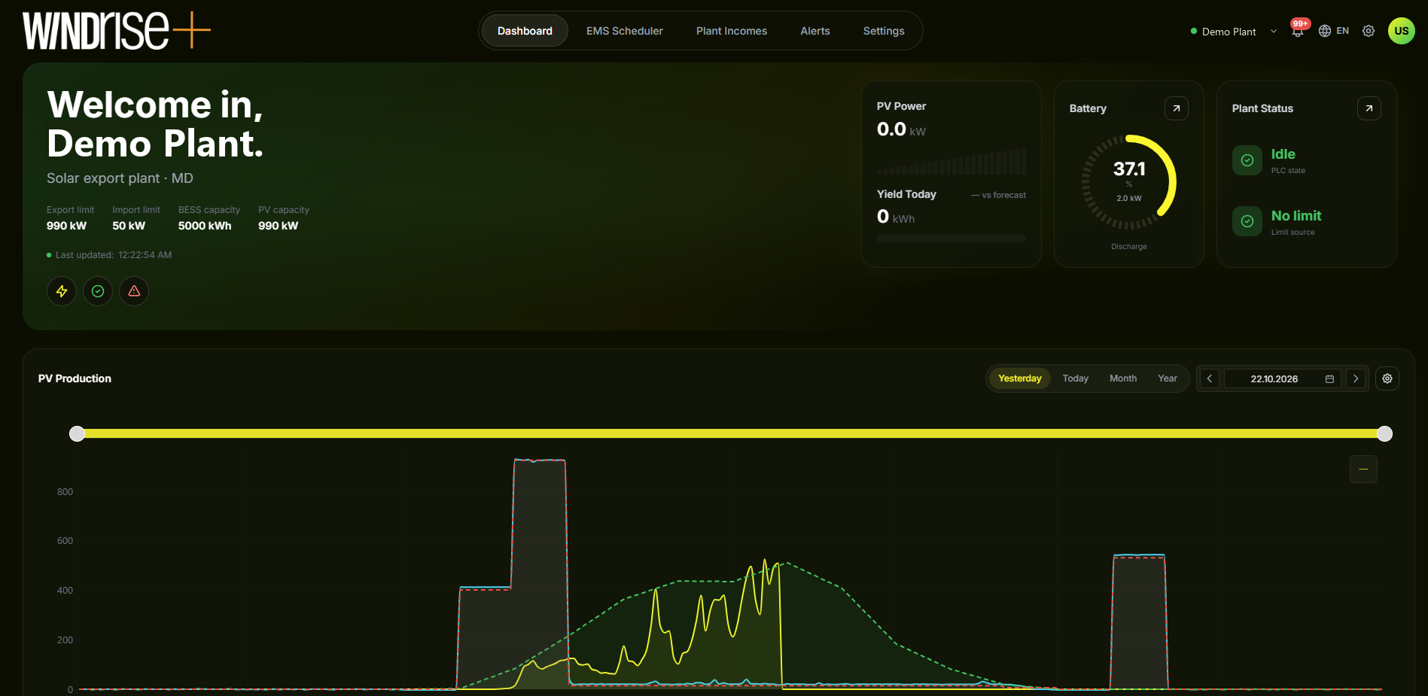The image size is (1428, 696).
Task: Click the vs forecast label
Action: pyautogui.click(x=999, y=195)
